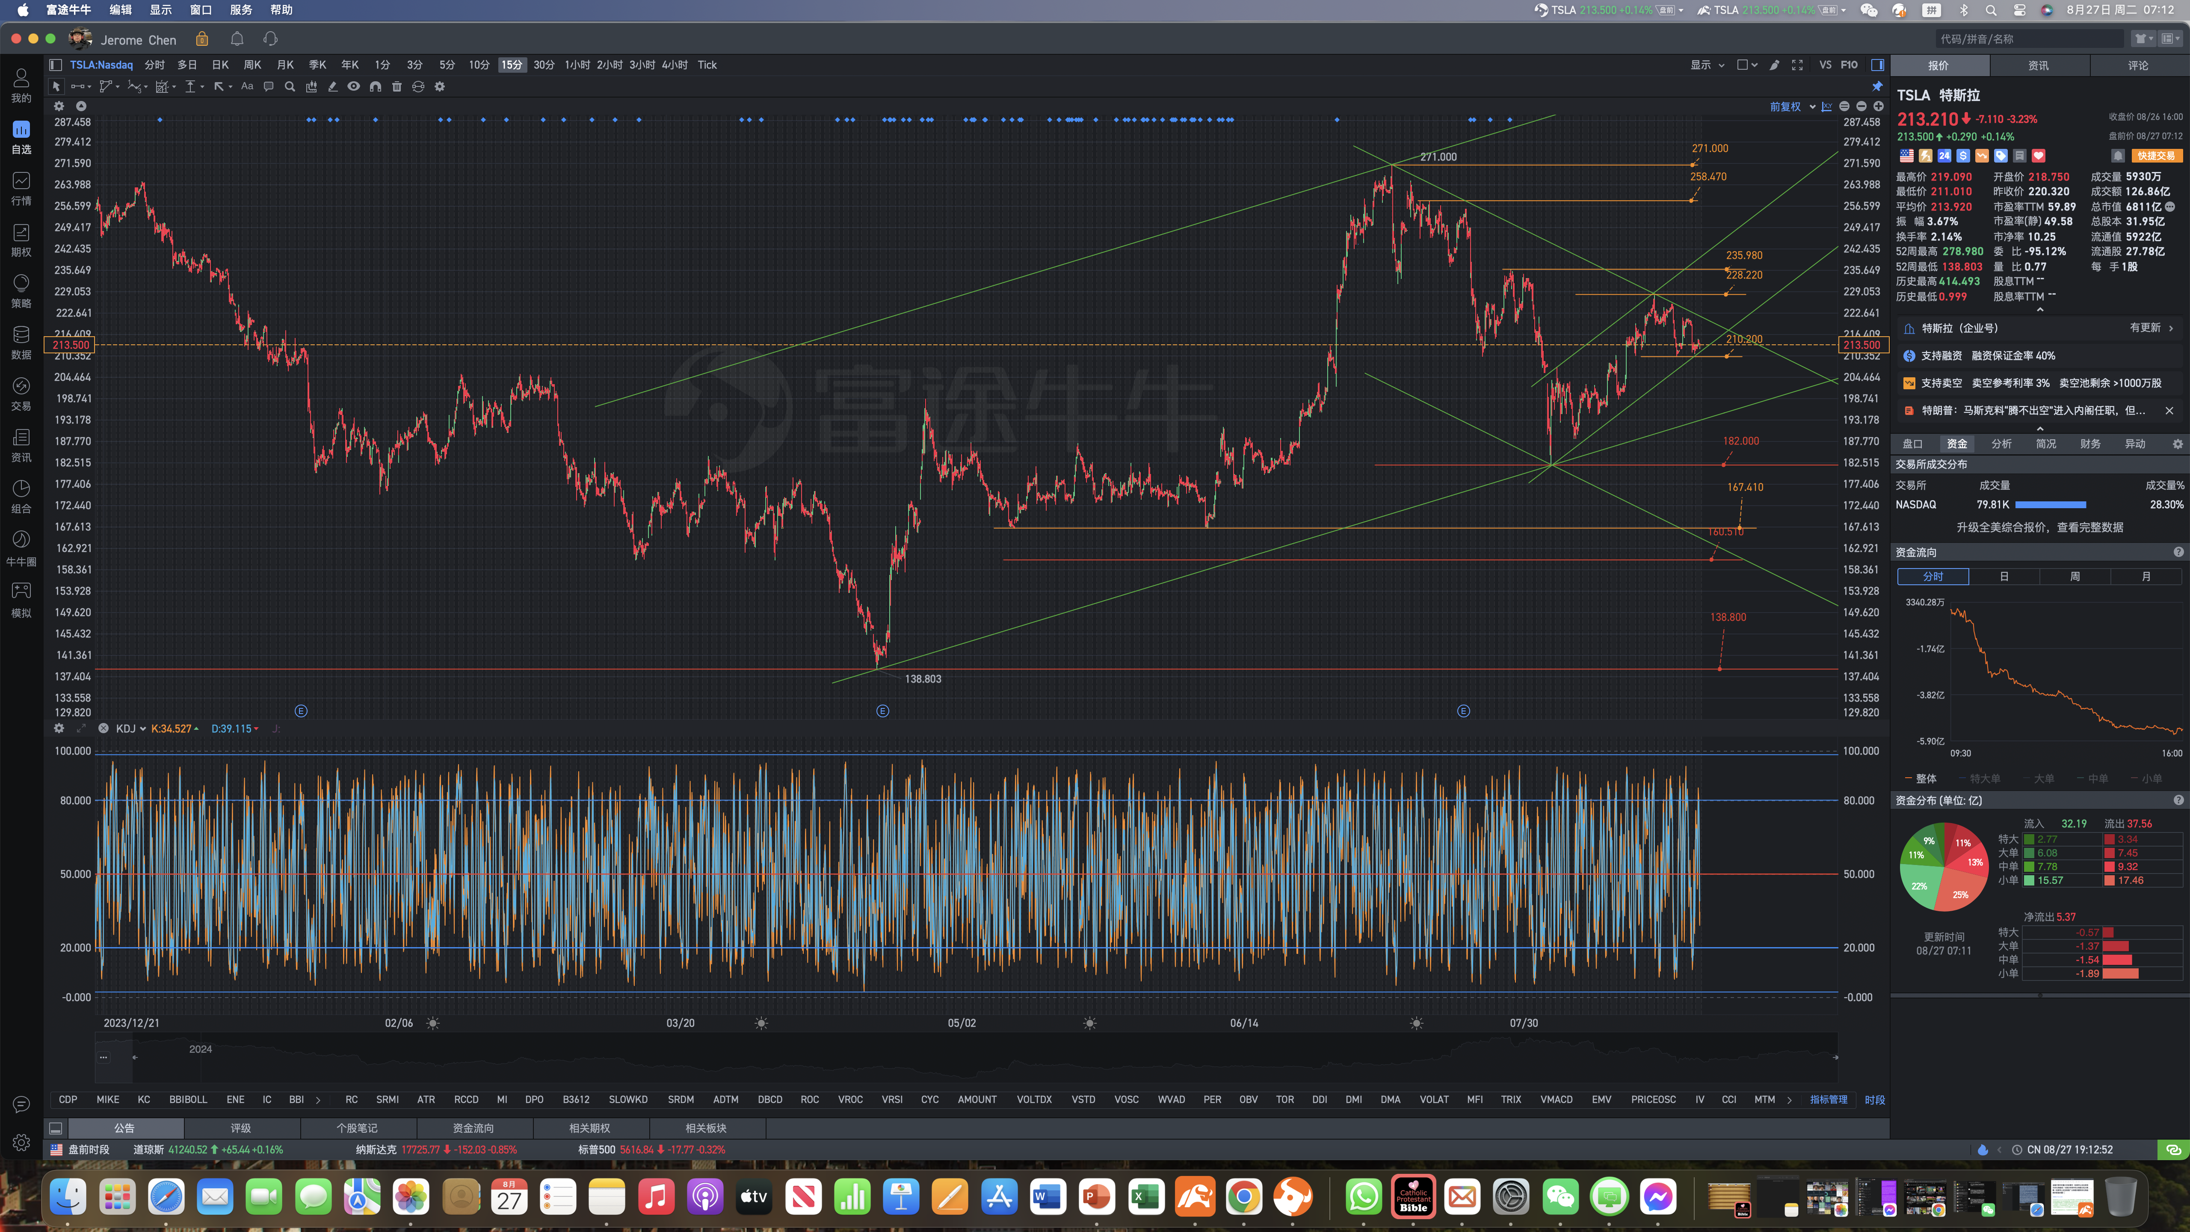The width and height of the screenshot is (2190, 1232).
Task: Toggle the blue pin icon above chart
Action: tap(1878, 87)
